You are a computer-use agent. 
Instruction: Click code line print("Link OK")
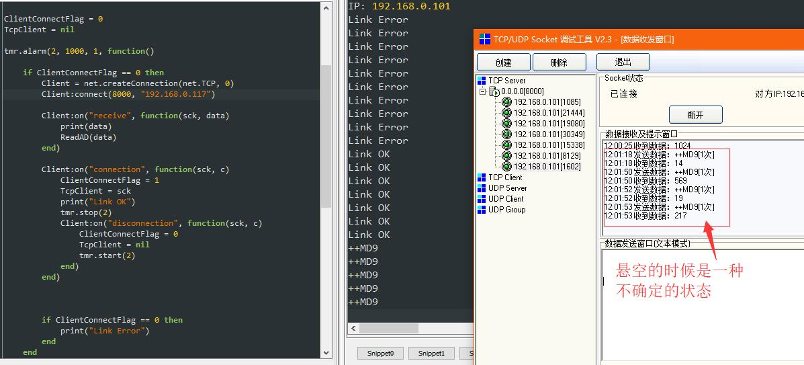(97, 201)
